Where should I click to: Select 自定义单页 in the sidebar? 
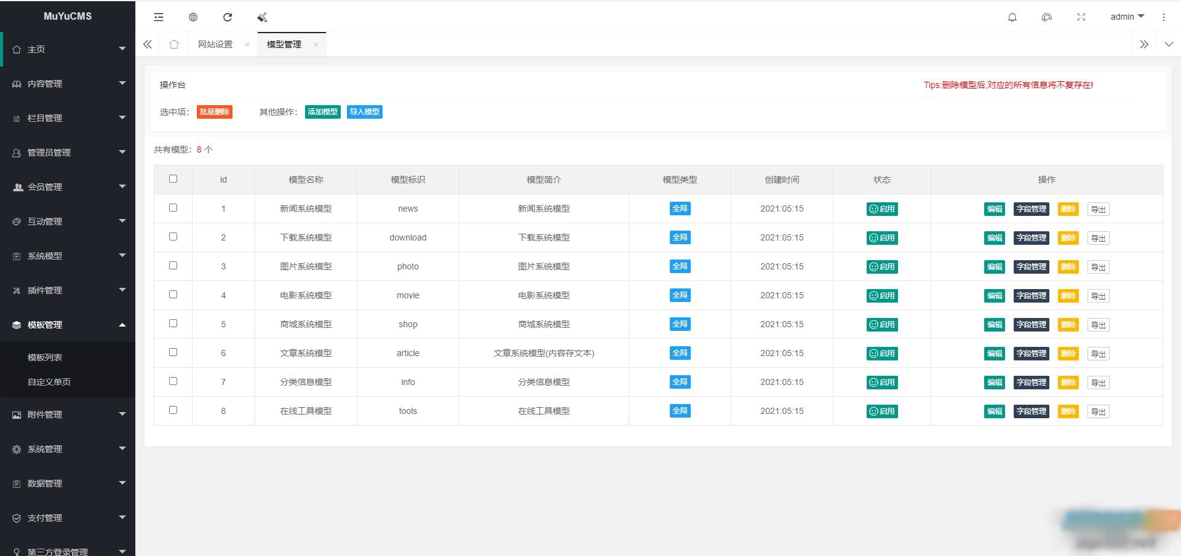point(48,381)
